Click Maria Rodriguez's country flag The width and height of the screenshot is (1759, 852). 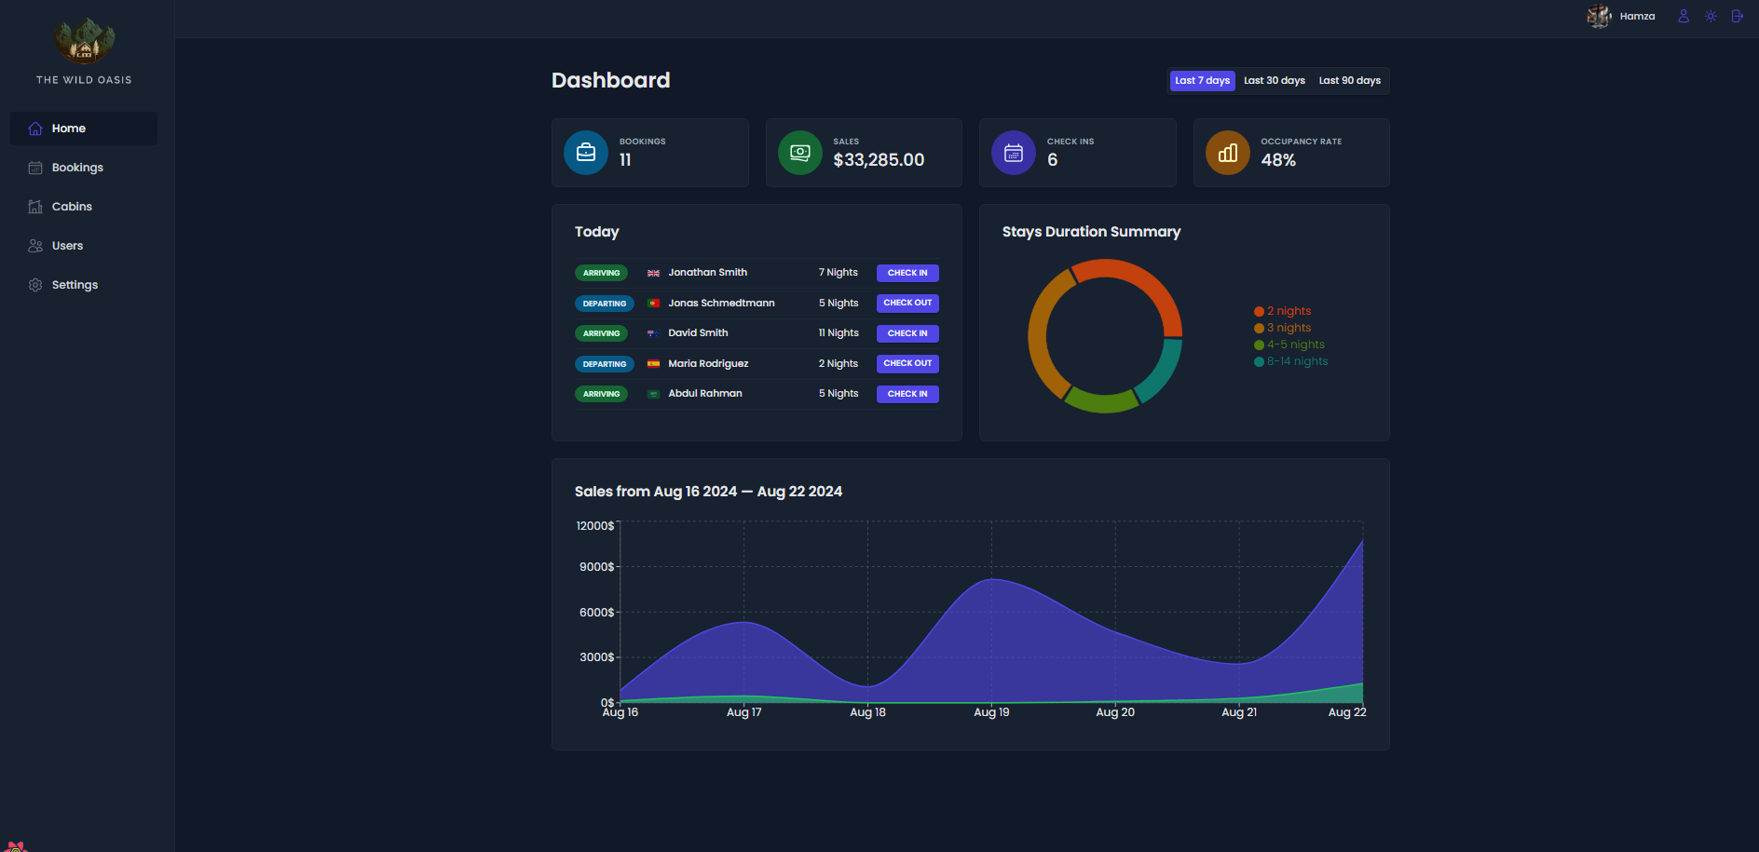(x=653, y=364)
